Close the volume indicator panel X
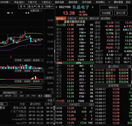132x126 pixels. 42,60
